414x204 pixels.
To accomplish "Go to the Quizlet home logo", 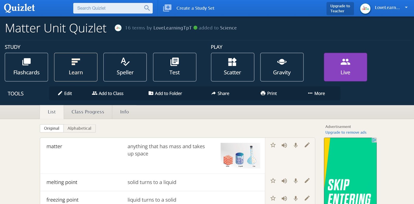I will tap(19, 8).
